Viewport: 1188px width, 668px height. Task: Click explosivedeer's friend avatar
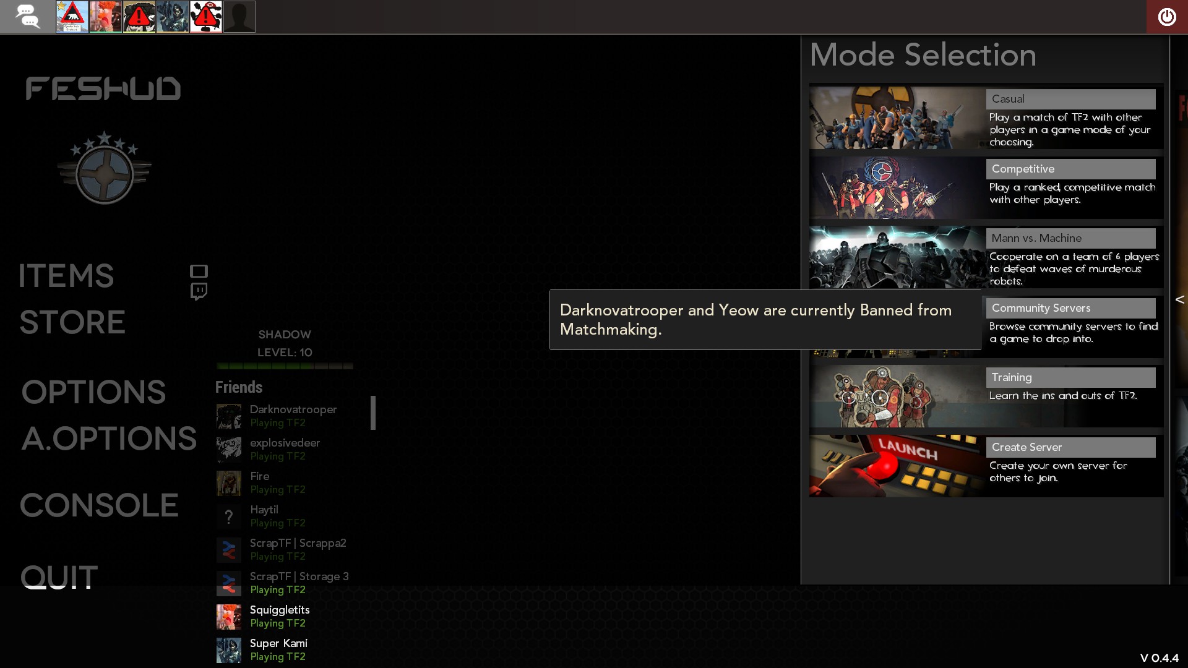click(x=229, y=450)
